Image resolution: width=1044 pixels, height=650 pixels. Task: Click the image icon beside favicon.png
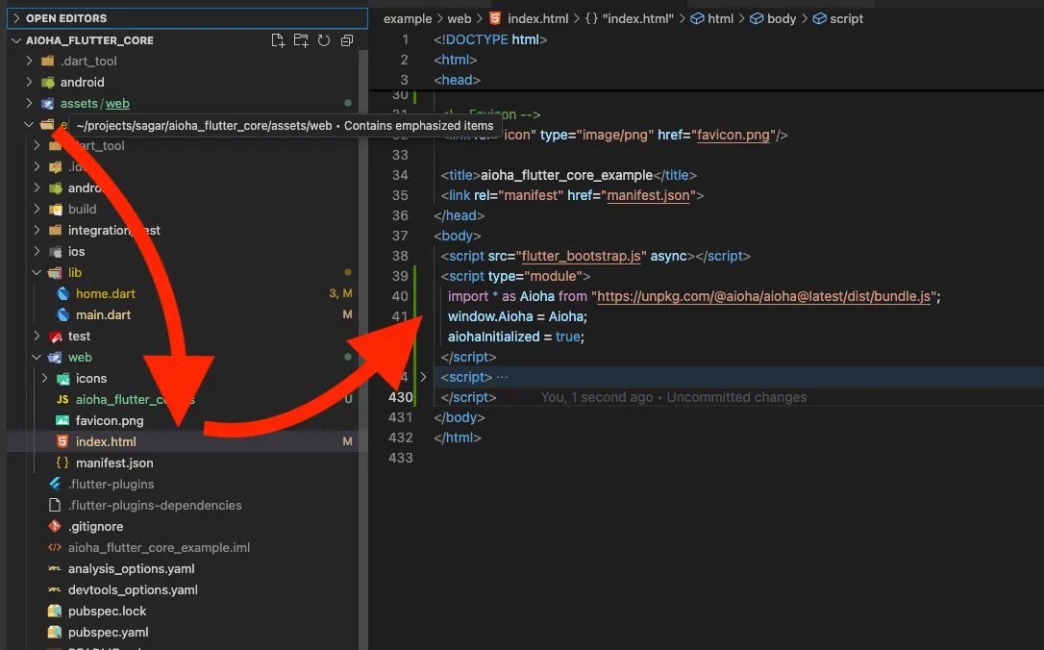(62, 421)
